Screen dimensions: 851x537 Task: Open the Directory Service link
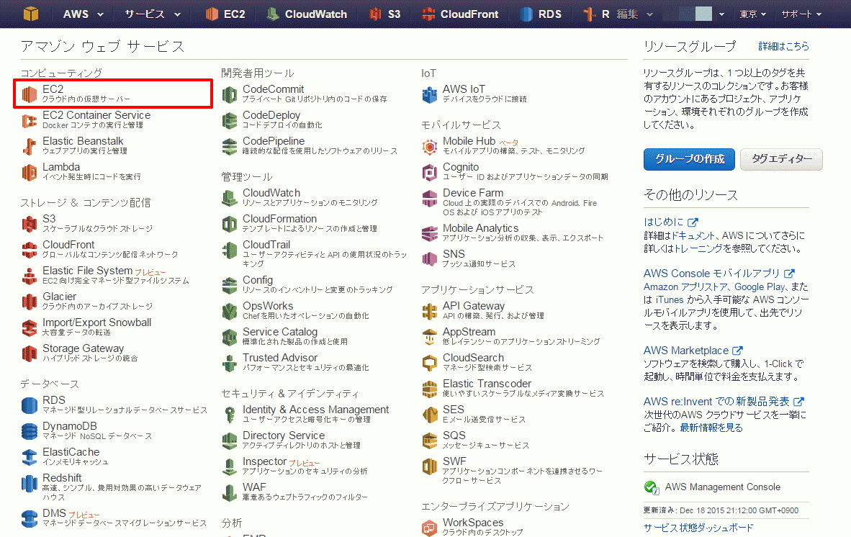tap(284, 435)
